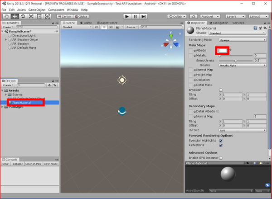
Task: Disable Specular Highlights checkbox
Action: pos(221,141)
